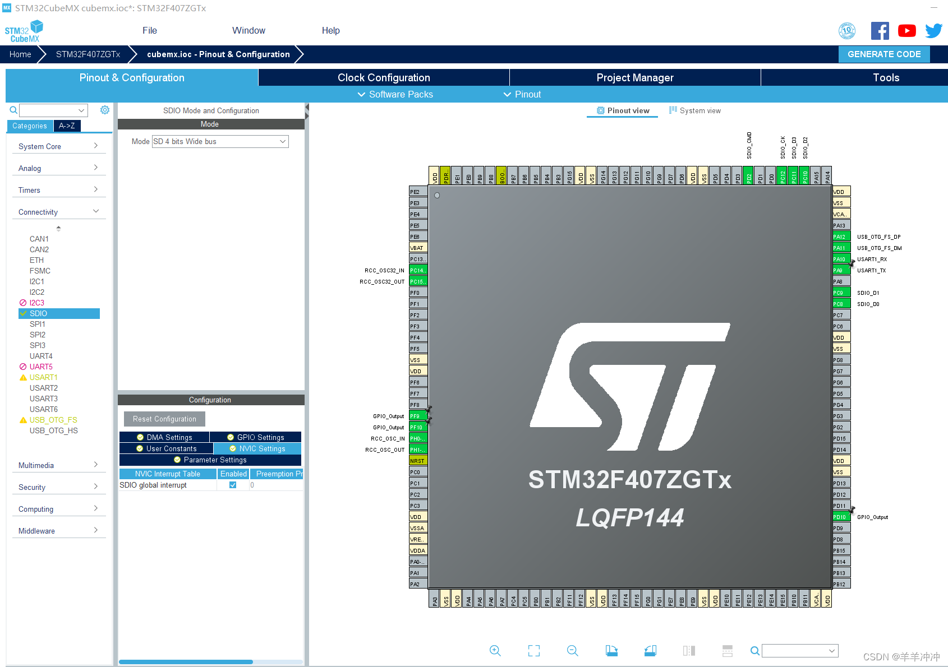The width and height of the screenshot is (948, 667).
Task: Select the green PC14 RCC_OSC32_IN pin
Action: pos(418,270)
